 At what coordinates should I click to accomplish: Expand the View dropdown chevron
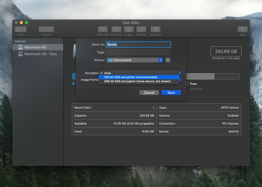click(x=24, y=30)
